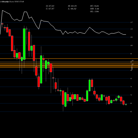Click the 68 price axis label

[131, 103]
